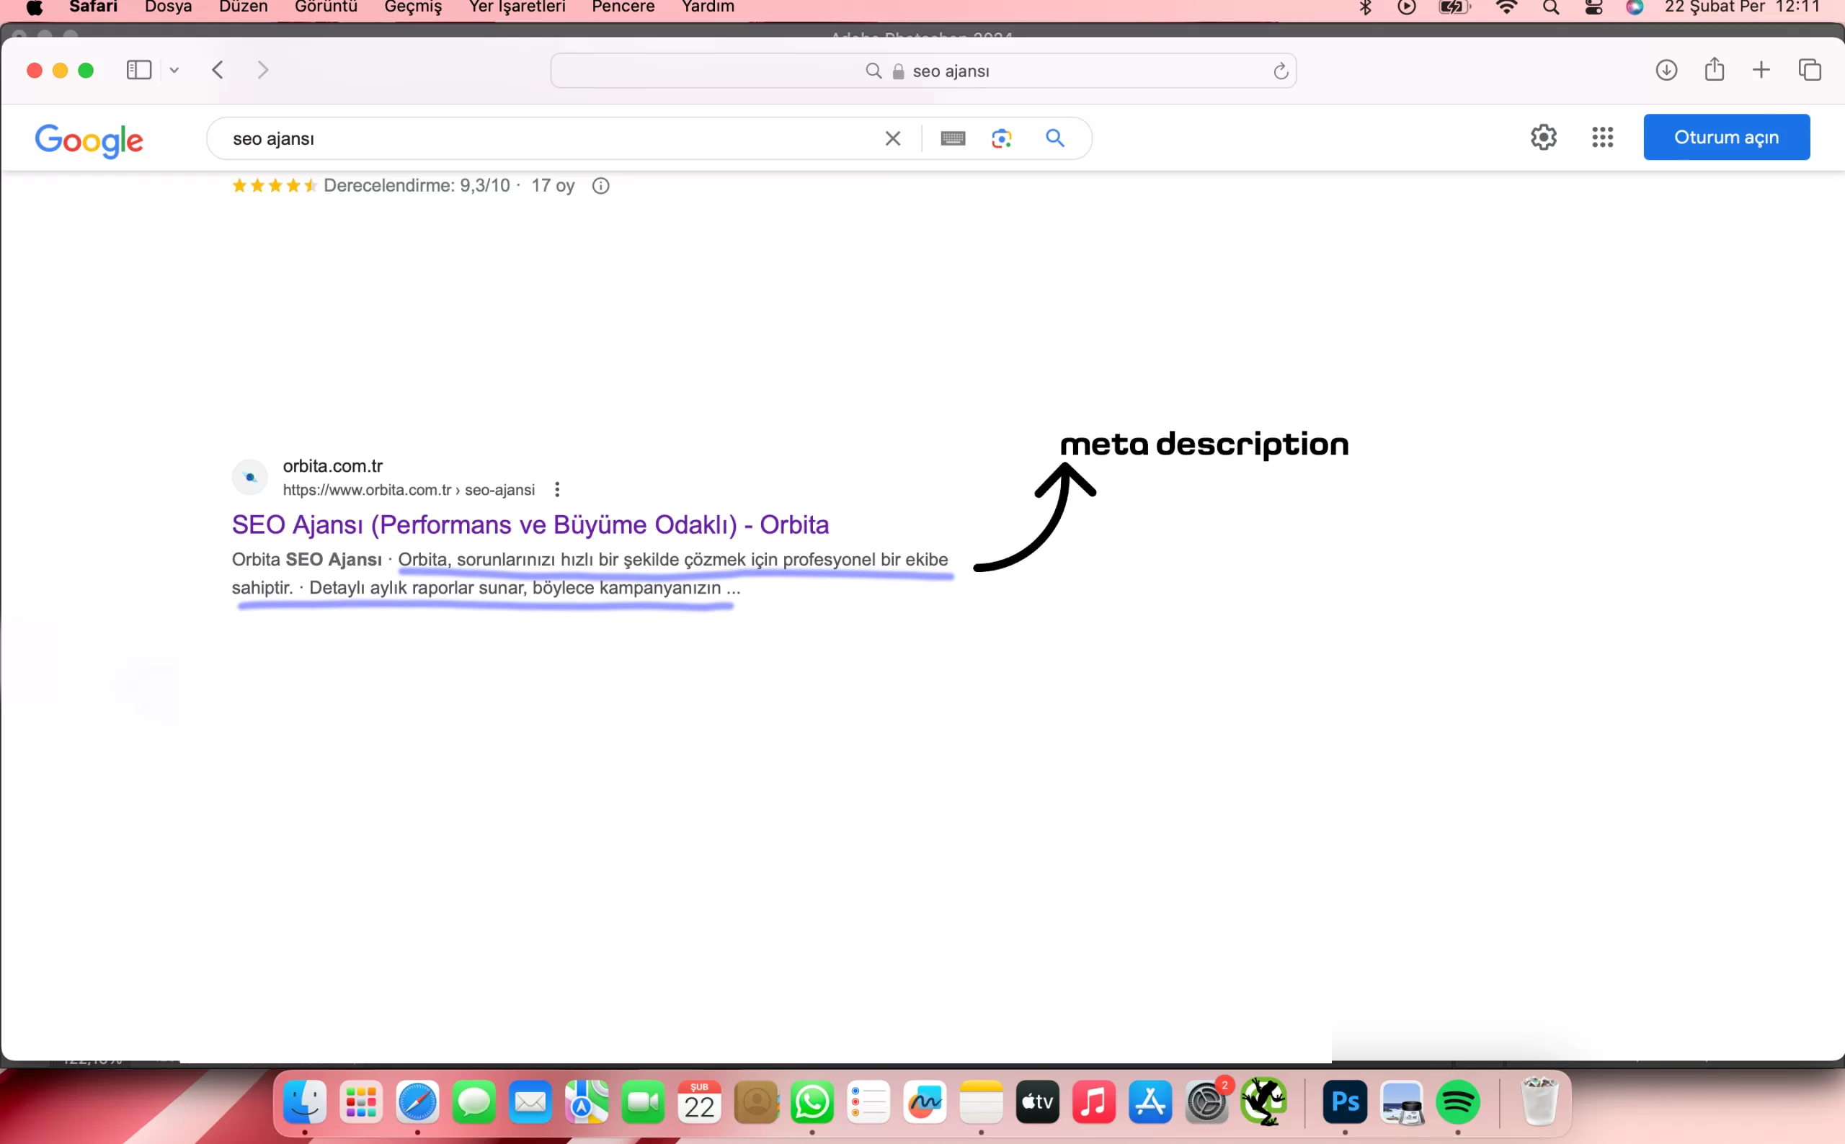This screenshot has width=1845, height=1144.
Task: Open the Dosya menu
Action: coord(168,6)
